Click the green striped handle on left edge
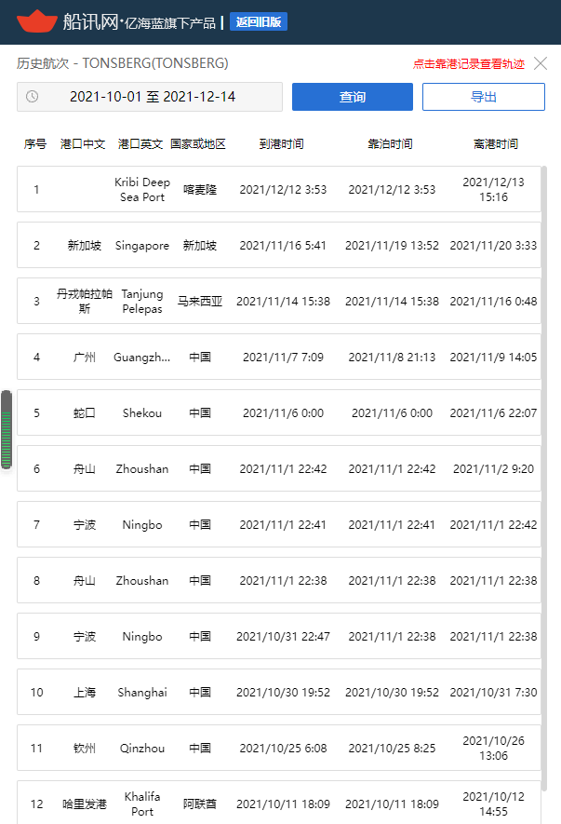 pos(7,429)
